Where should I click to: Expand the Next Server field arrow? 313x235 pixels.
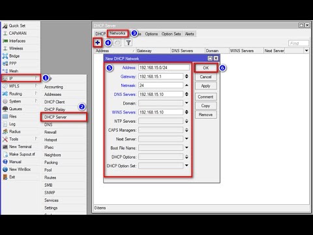coord(186,139)
